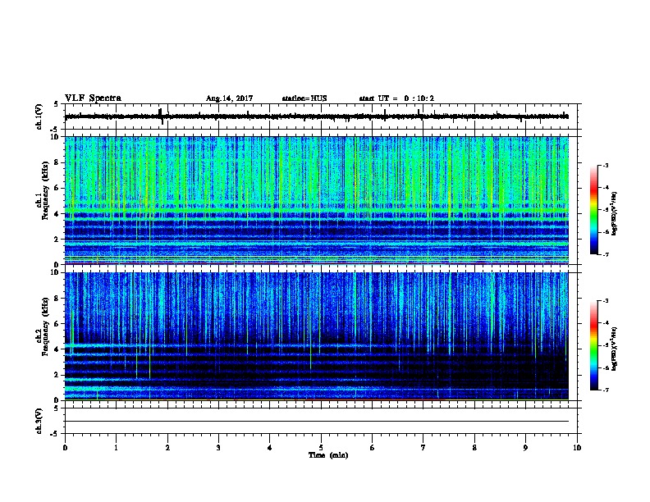Click inside the ch.1 spectrogram panel

[x=316, y=200]
